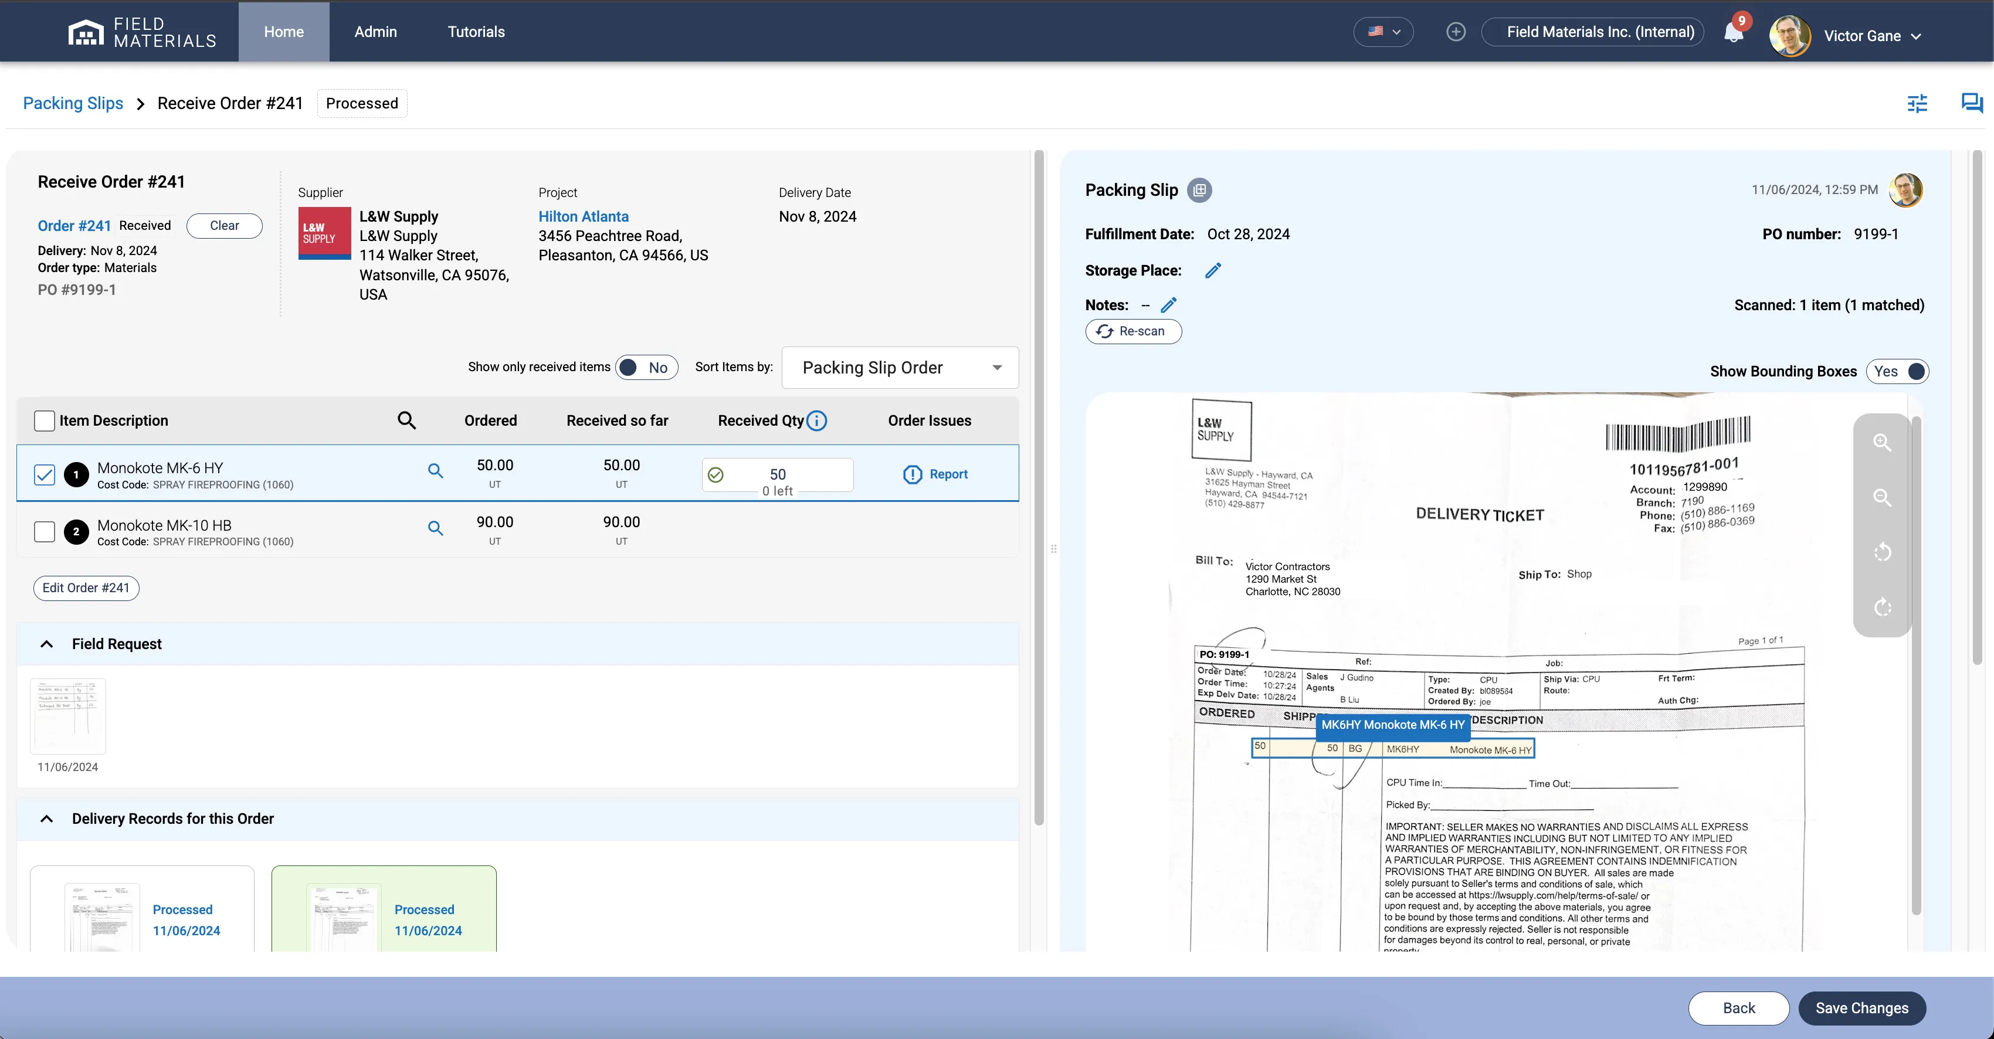
Task: Open the Admin menu tab
Action: 375,32
